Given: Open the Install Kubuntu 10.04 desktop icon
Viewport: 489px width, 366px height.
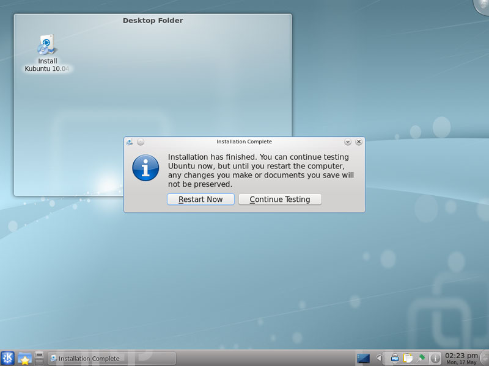Looking at the screenshot, I should [x=47, y=53].
